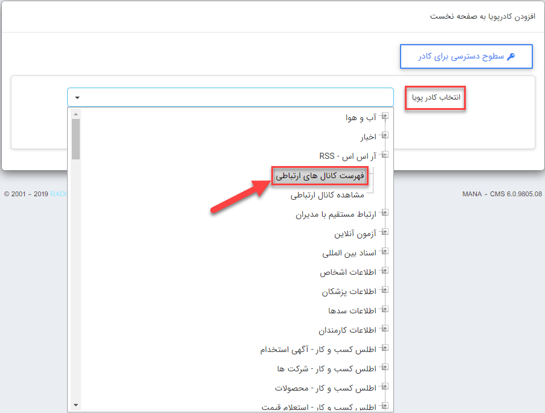Select فهرست کانال های ارتباطی item
Viewport: 545px width, 413px height.
319,176
